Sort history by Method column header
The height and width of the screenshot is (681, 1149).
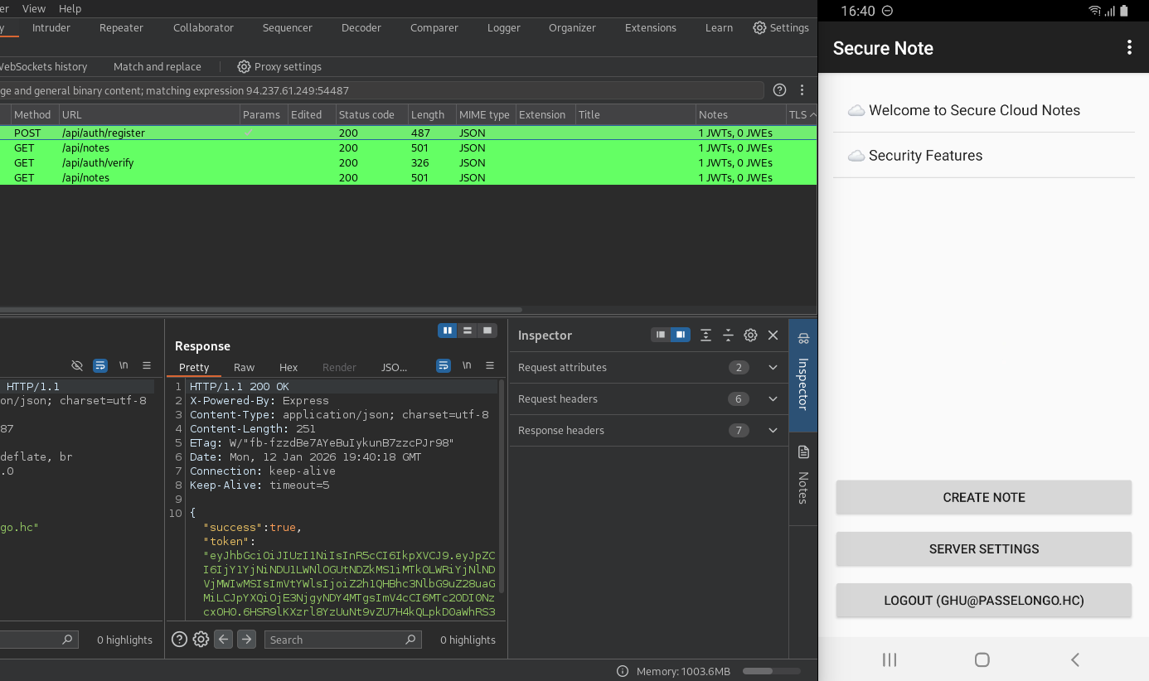pos(34,114)
